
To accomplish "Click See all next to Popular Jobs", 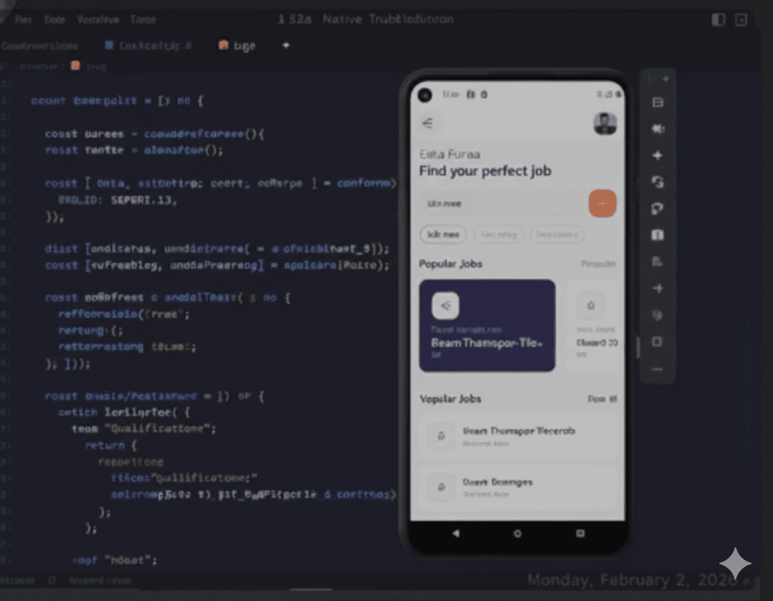I will (x=601, y=264).
